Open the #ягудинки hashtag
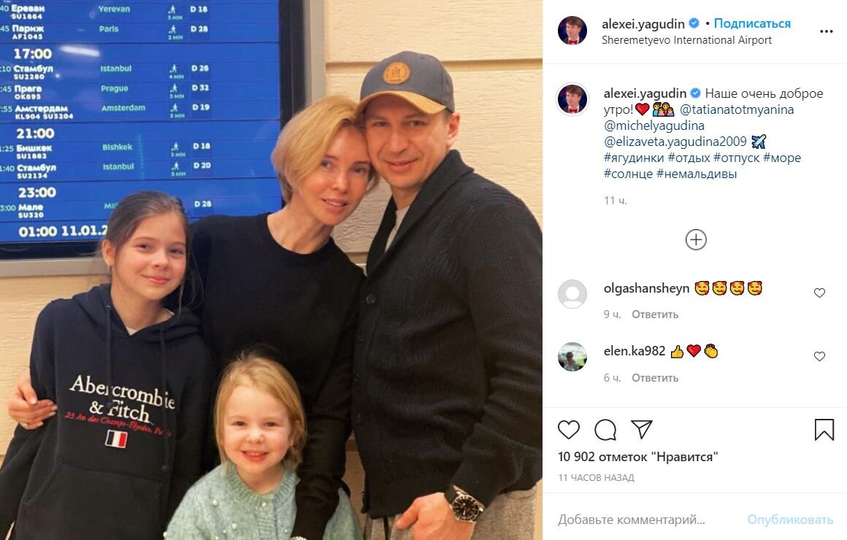Screen dimensions: 847x540 [x=634, y=158]
